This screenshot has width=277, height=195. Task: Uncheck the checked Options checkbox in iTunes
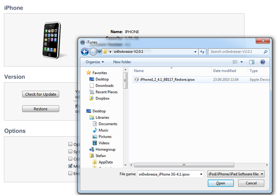[x=70, y=166]
